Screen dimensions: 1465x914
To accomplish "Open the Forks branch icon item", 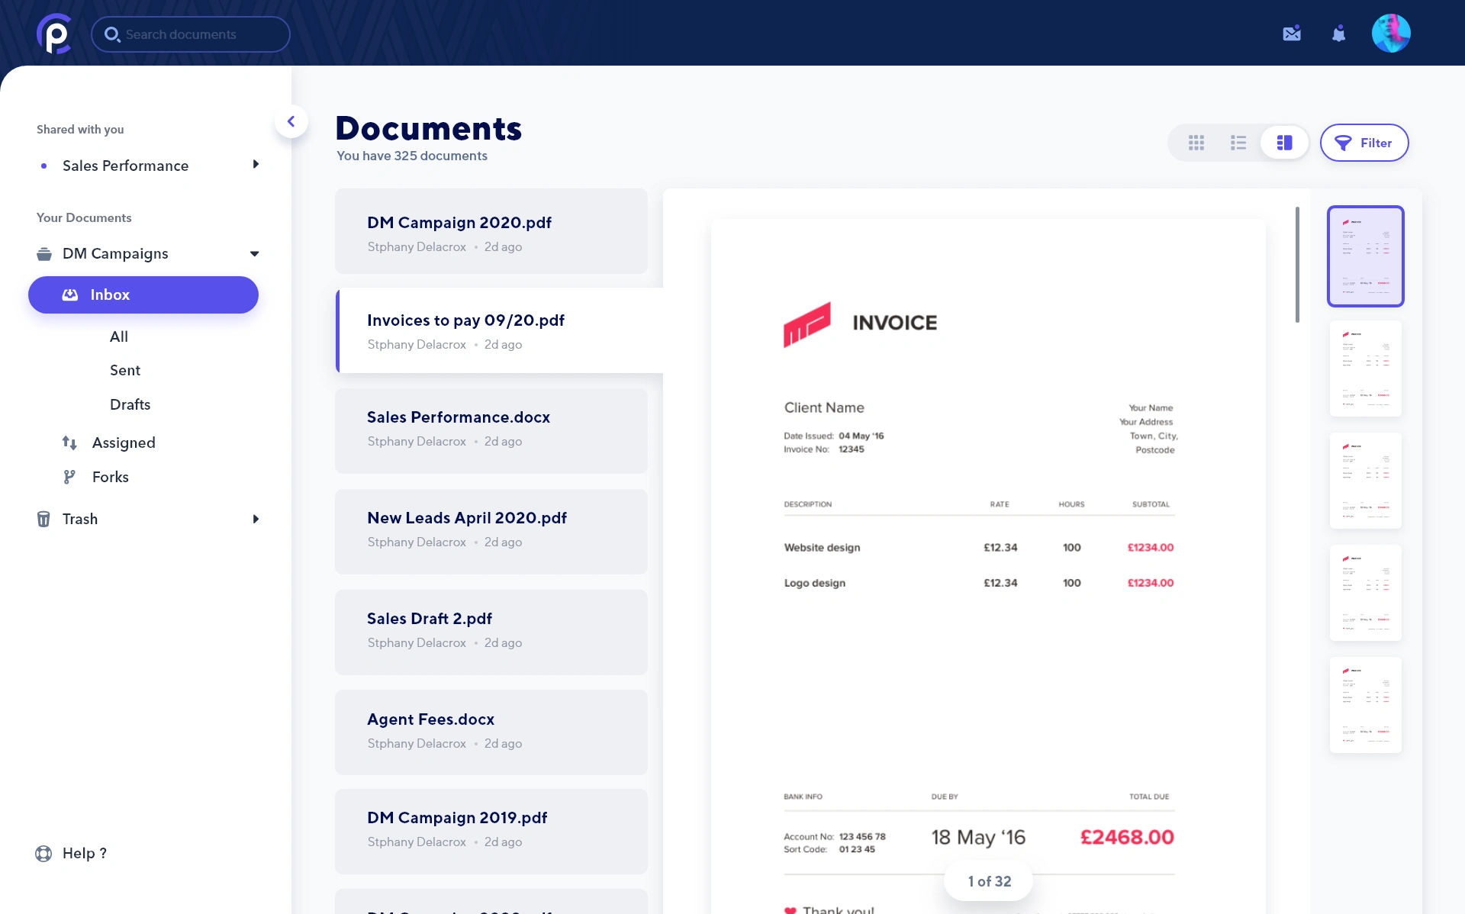I will click(69, 477).
